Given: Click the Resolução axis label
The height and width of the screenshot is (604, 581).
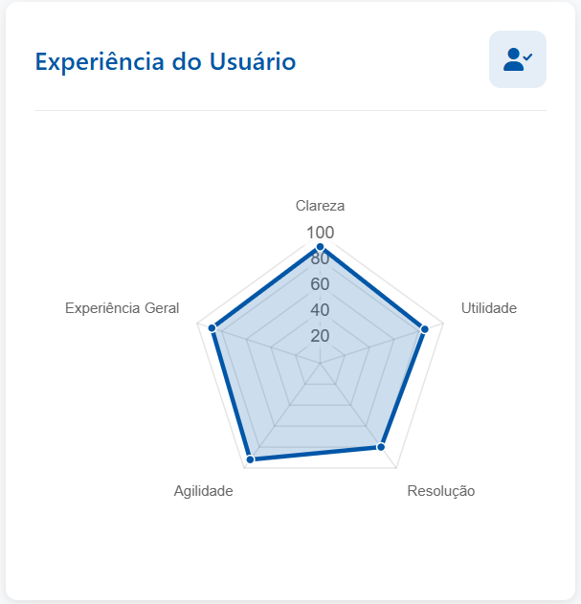Looking at the screenshot, I should pos(440,491).
